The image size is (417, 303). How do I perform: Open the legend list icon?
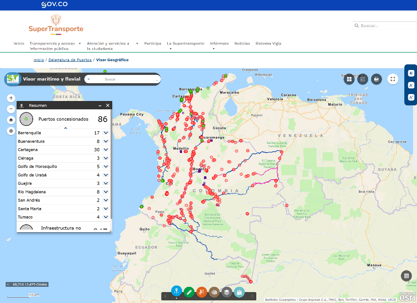coord(362,79)
